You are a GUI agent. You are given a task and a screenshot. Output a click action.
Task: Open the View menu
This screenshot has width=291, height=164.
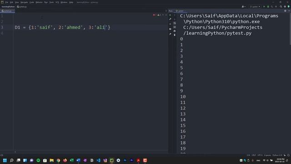[x=17, y=2]
